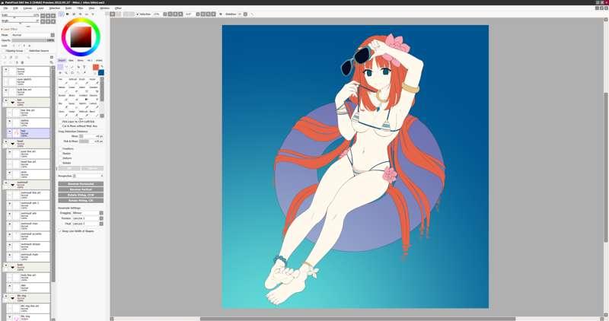The width and height of the screenshot is (609, 321).
Task: Open the File menu
Action: pyautogui.click(x=5, y=8)
